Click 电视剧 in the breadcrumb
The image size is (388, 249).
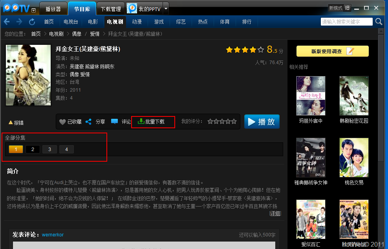(x=56, y=34)
